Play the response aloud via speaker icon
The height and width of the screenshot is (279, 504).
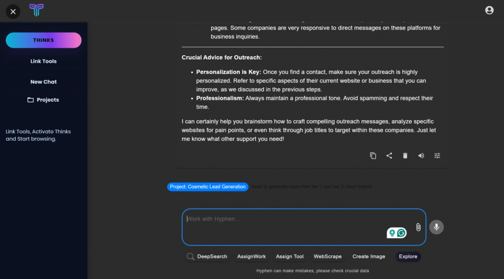click(421, 155)
